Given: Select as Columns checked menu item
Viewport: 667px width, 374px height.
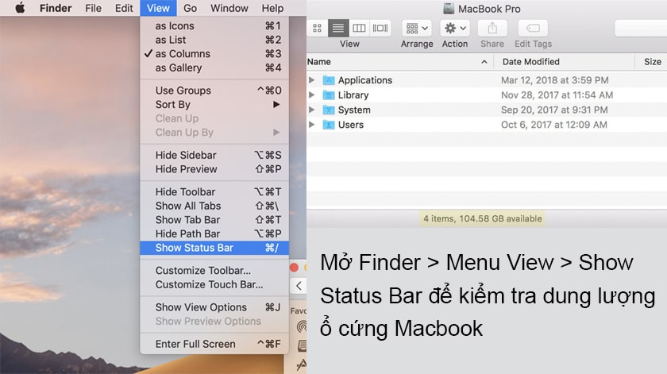Looking at the screenshot, I should point(214,54).
